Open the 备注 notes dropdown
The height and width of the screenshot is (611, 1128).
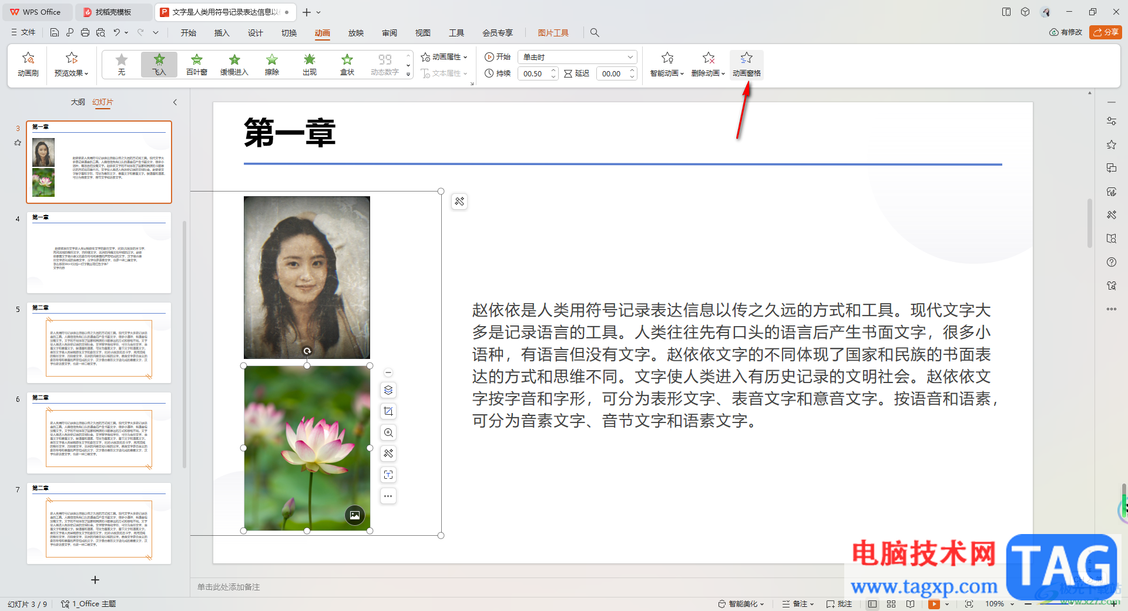point(798,604)
